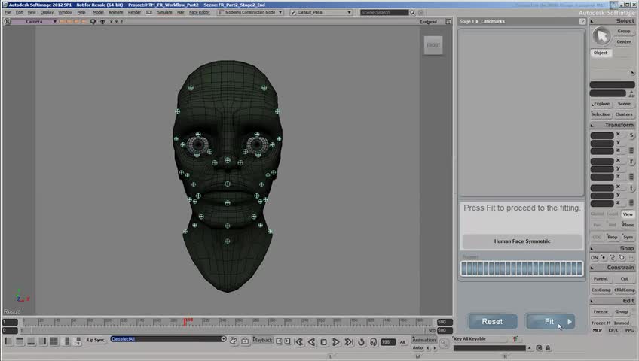Open Modeling Construction Mode dropdown

[248, 13]
